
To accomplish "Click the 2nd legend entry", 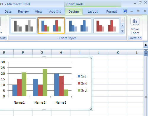I will pyautogui.click(x=83, y=83).
